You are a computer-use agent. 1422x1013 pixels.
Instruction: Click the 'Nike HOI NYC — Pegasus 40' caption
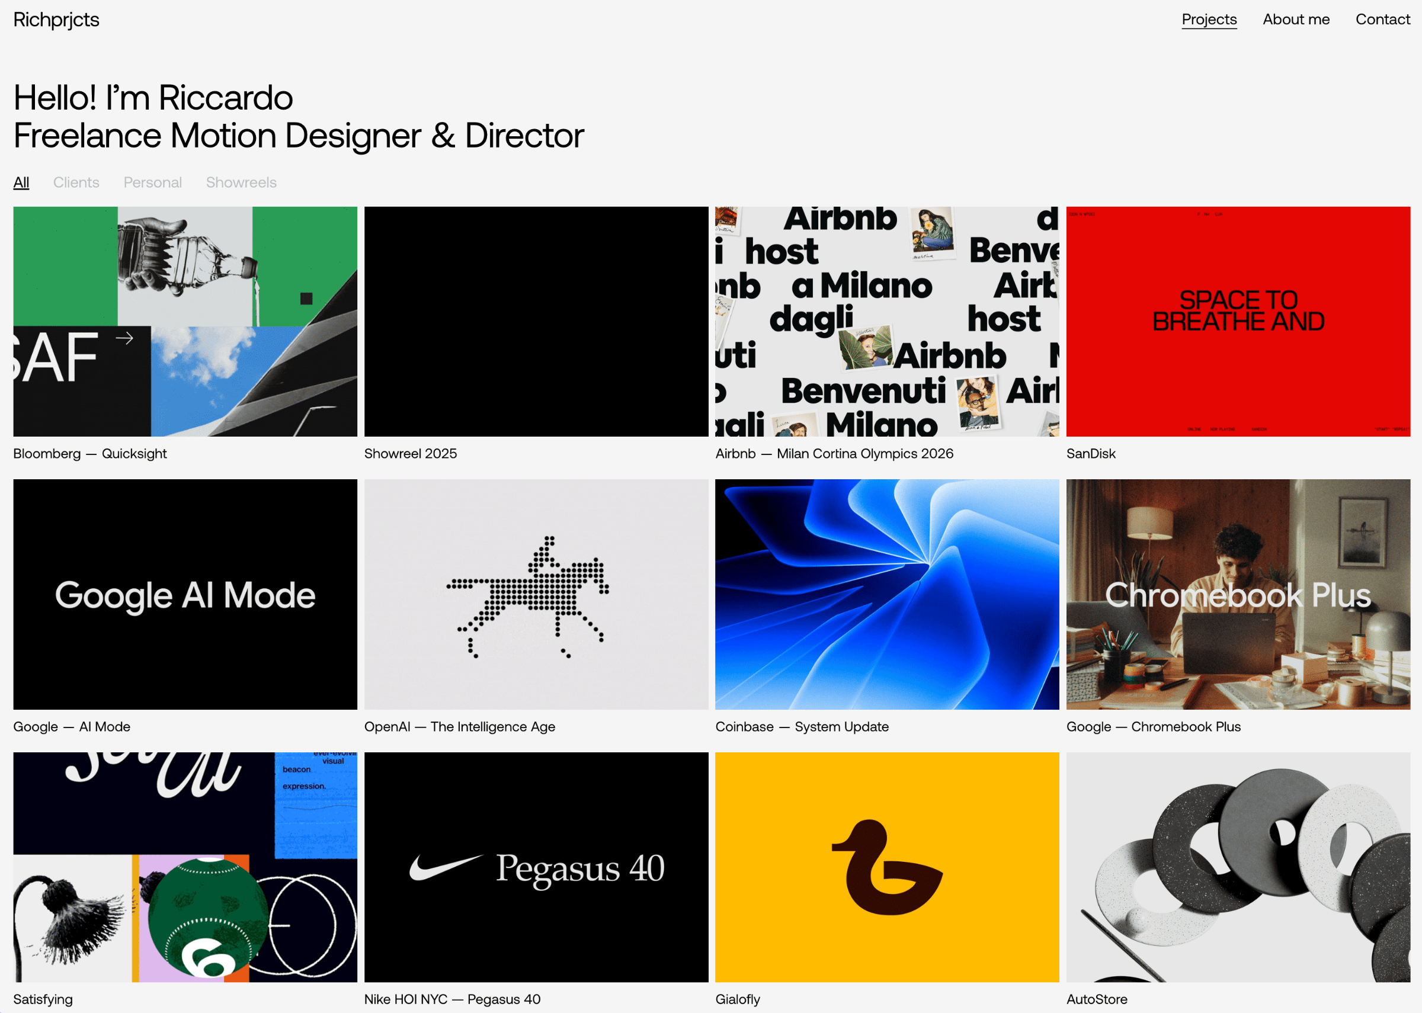point(452,999)
